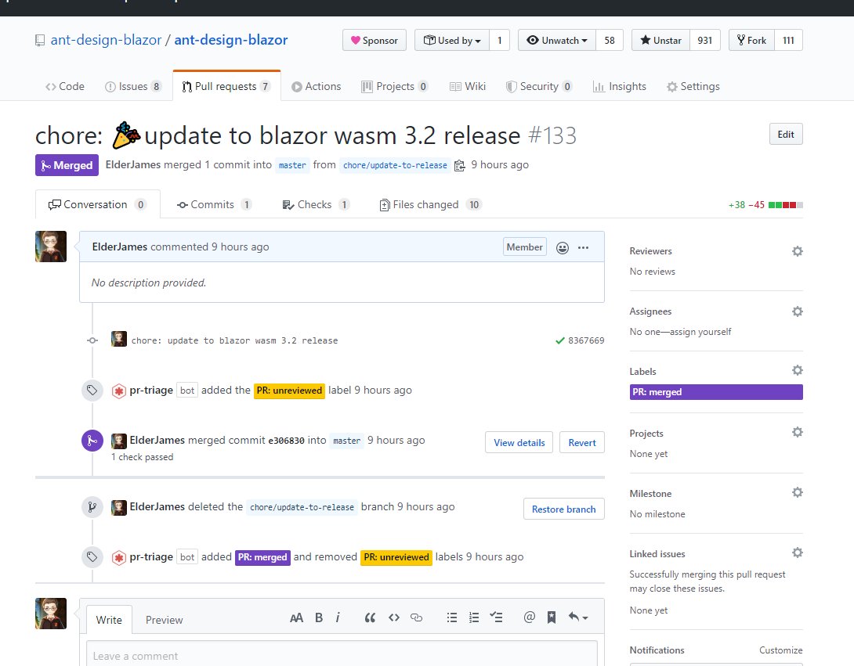Add a bulleted list in comment editor

(x=451, y=617)
